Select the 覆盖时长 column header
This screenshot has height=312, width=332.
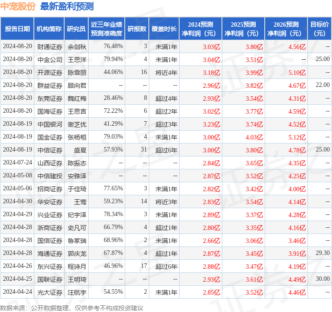click(164, 29)
